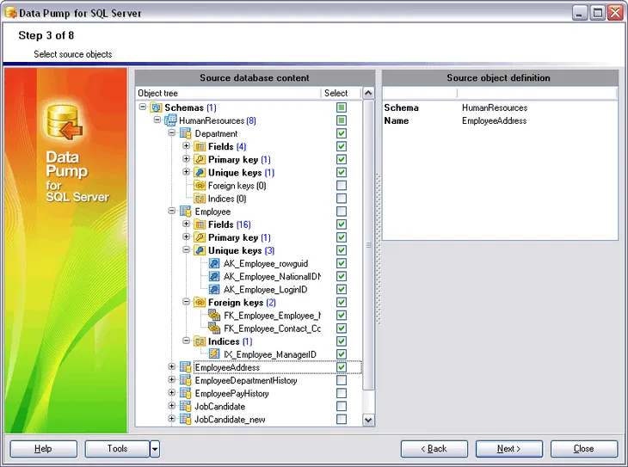Collapse the Employee table node

pos(172,212)
